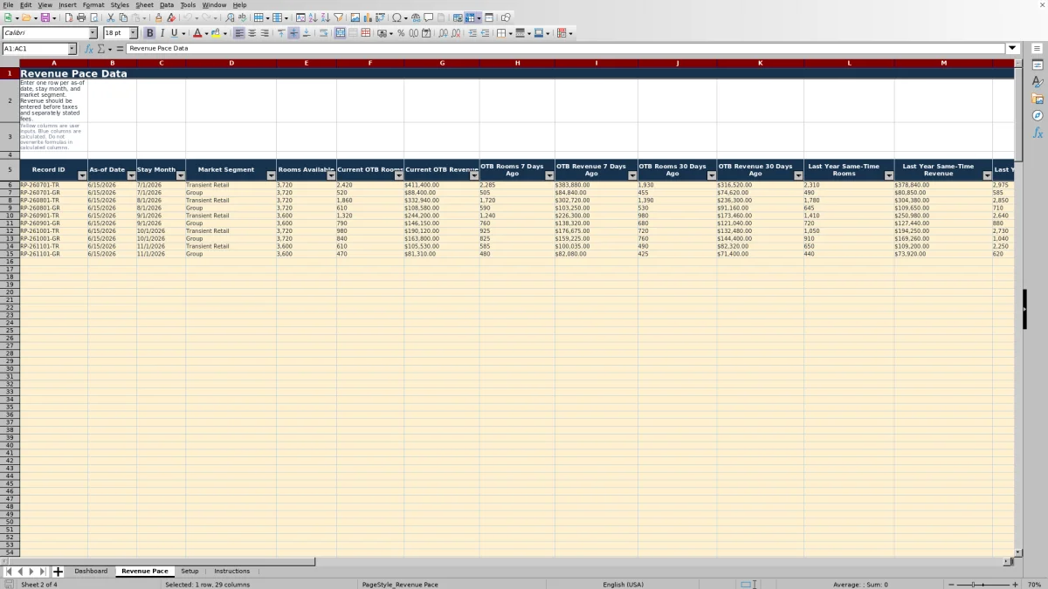
Task: Switch to the Setup sheet tab
Action: [x=190, y=572]
